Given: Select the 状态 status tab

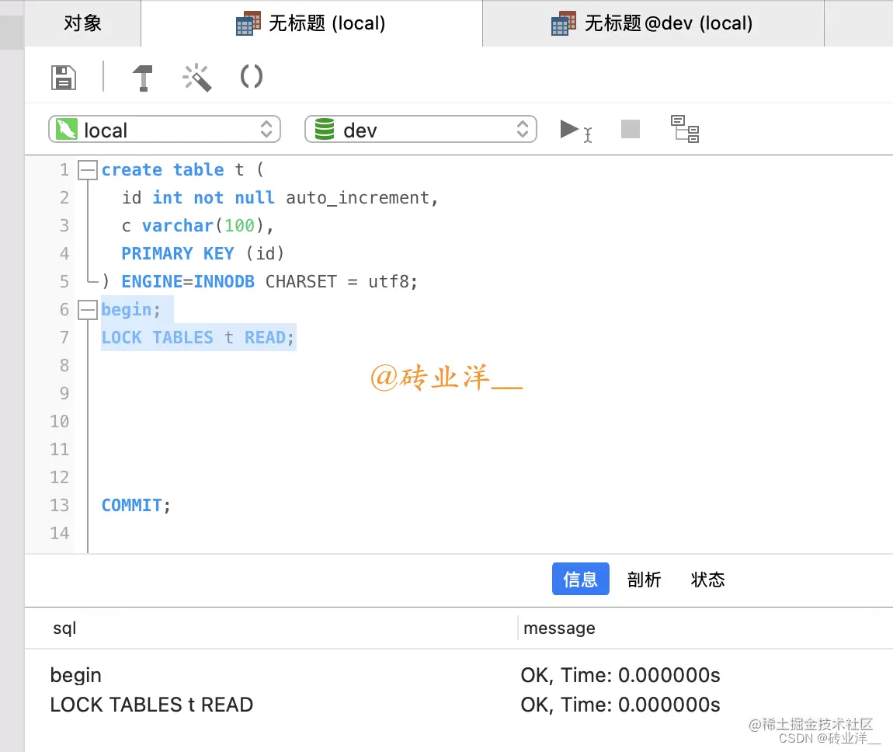Looking at the screenshot, I should click(707, 580).
